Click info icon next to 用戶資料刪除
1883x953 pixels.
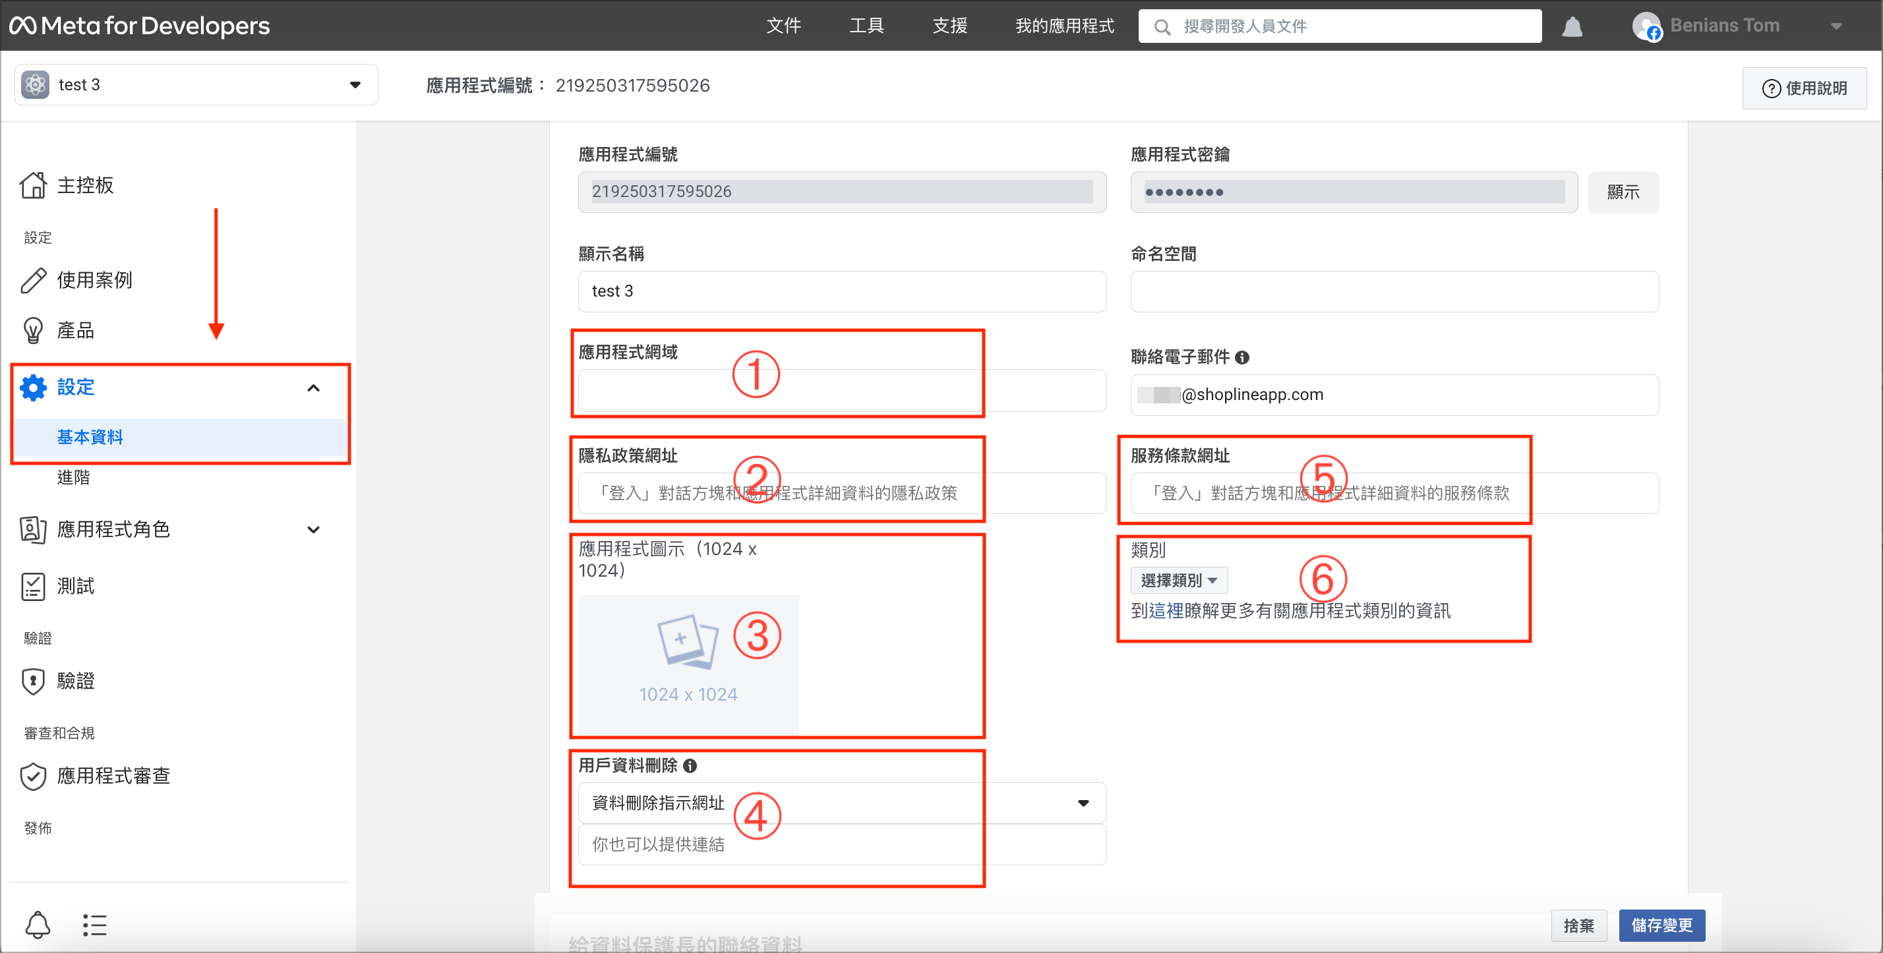690,765
